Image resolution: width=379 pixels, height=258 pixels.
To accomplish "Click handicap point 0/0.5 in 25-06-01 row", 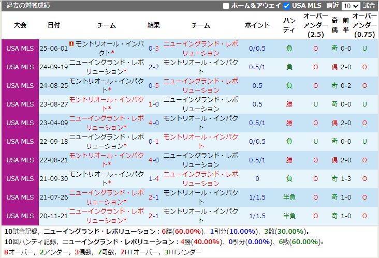I will (257, 49).
